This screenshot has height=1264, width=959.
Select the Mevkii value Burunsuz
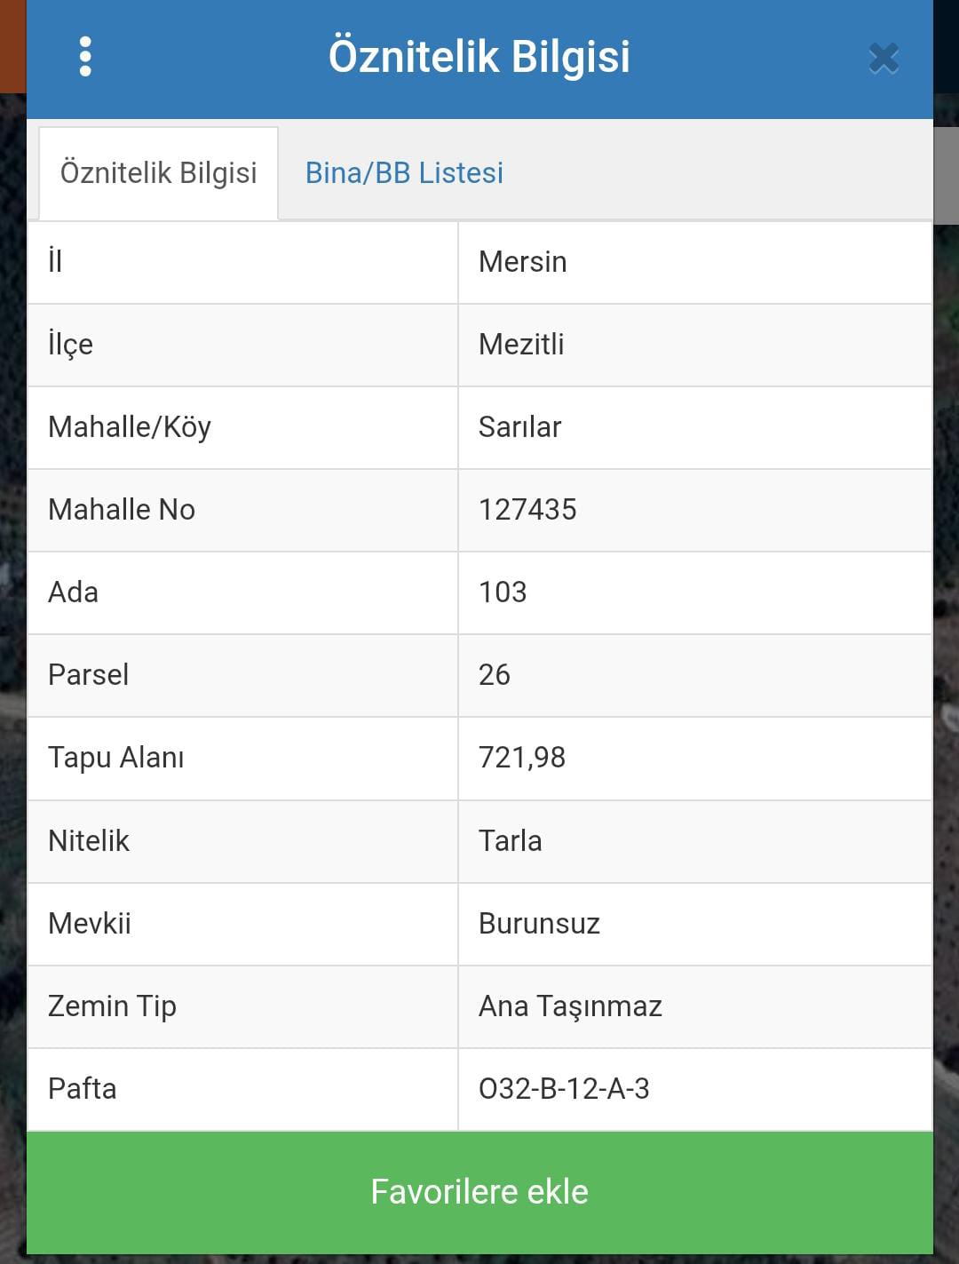539,924
